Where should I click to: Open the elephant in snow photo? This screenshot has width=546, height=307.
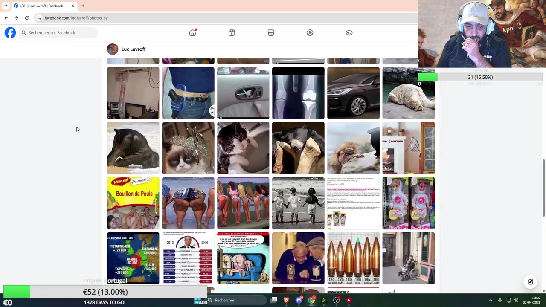[133, 148]
